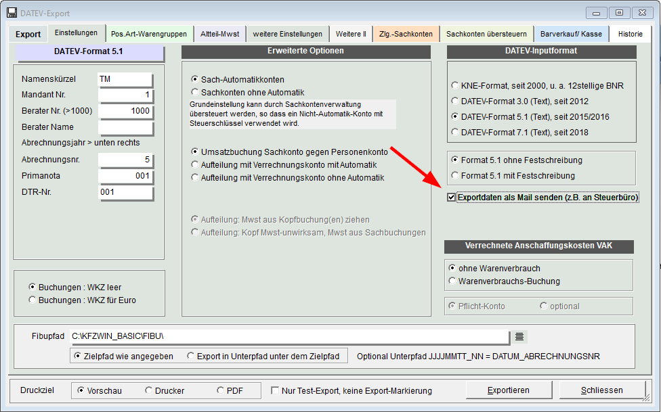View the Historie tab

pos(631,34)
